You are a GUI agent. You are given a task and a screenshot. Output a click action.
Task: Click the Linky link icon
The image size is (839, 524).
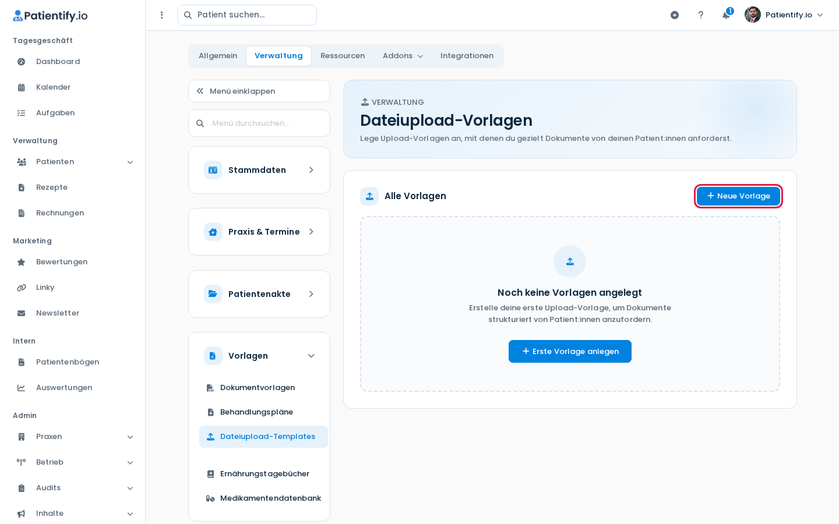coord(22,288)
